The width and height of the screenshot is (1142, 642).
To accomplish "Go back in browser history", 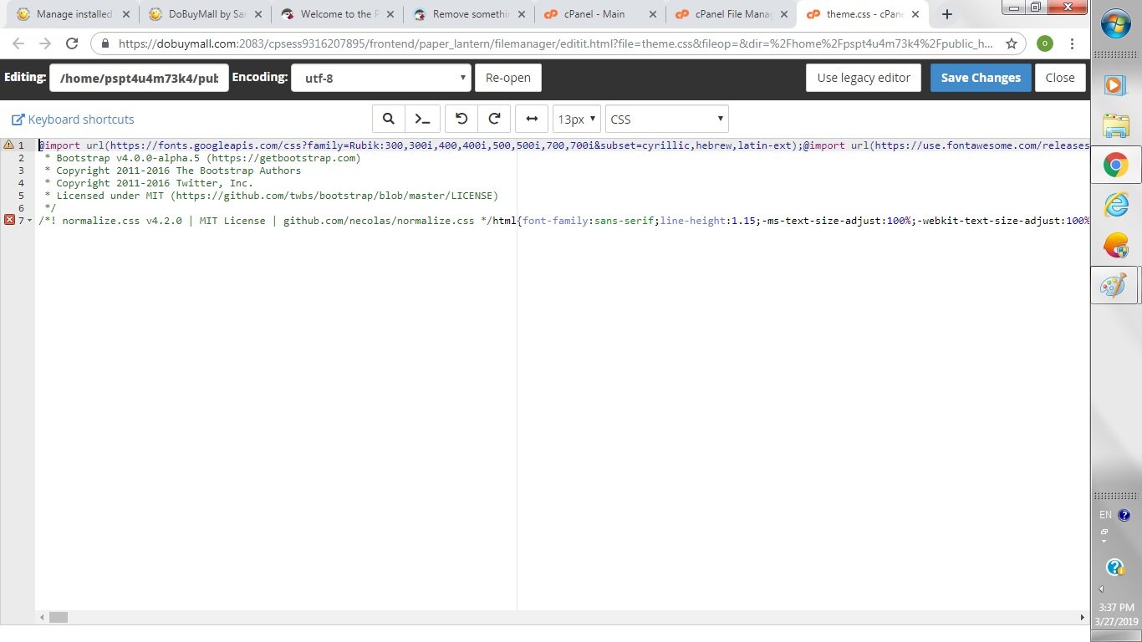I will pyautogui.click(x=18, y=44).
